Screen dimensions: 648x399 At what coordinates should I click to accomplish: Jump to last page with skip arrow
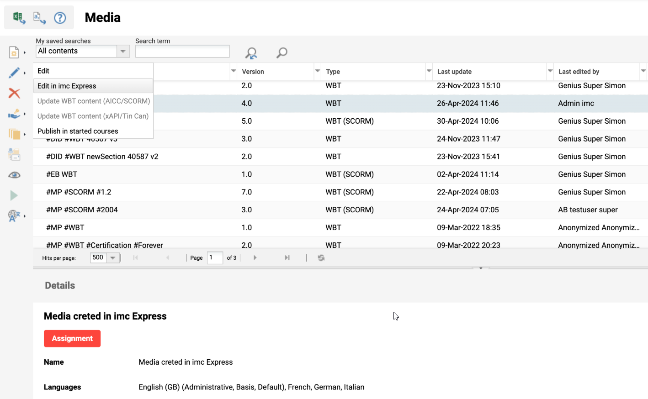coord(287,257)
